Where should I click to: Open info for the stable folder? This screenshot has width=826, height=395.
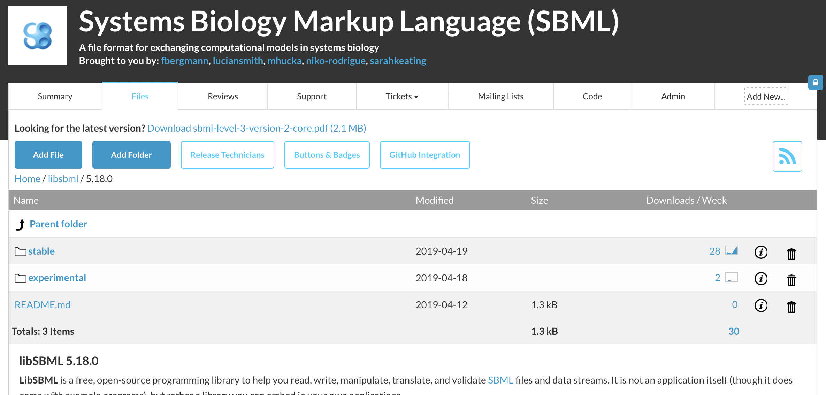pyautogui.click(x=761, y=252)
